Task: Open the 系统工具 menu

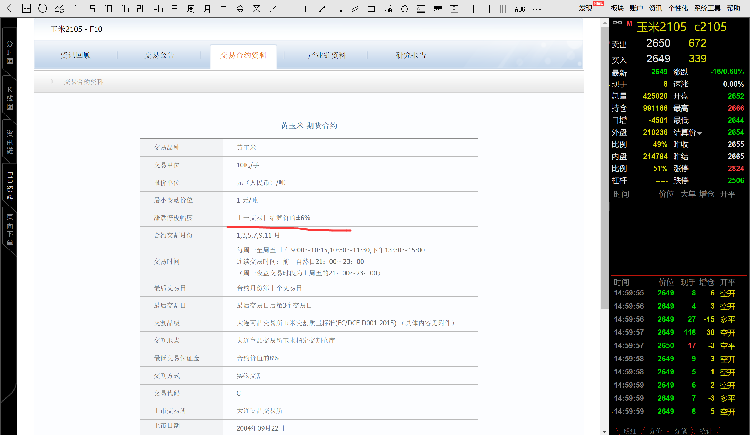Action: (x=707, y=8)
